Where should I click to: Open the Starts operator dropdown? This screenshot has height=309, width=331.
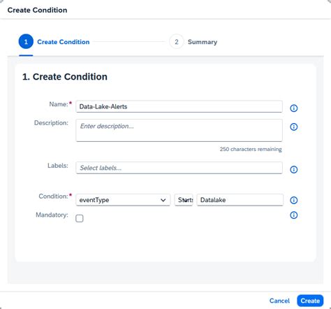(x=184, y=200)
